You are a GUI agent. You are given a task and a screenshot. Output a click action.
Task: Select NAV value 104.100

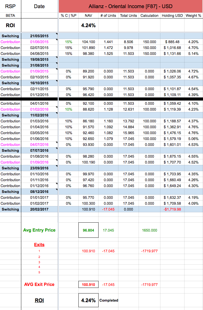point(88,42)
